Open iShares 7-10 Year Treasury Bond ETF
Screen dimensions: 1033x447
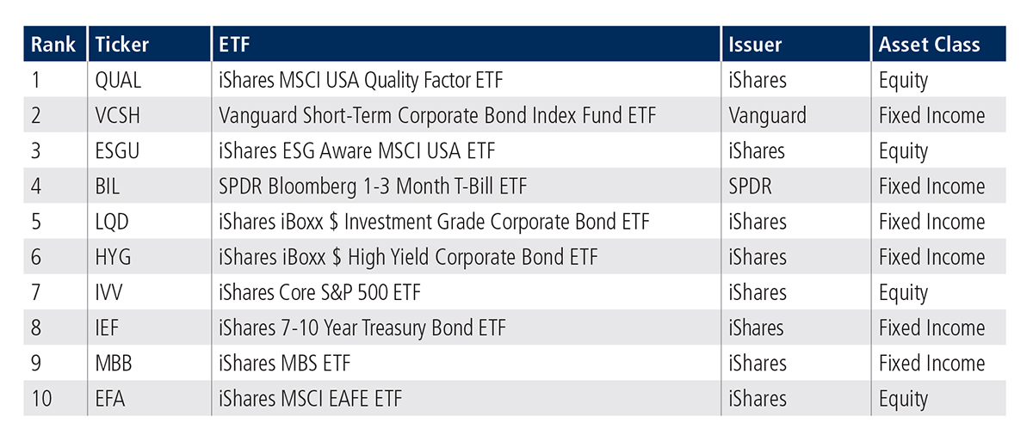coord(362,328)
